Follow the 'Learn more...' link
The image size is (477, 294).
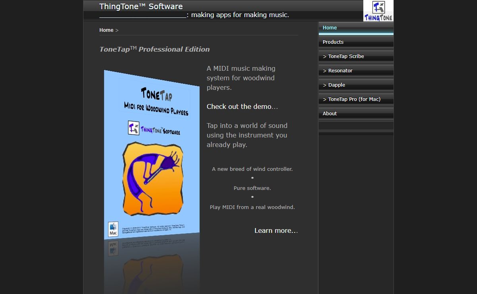pyautogui.click(x=276, y=230)
